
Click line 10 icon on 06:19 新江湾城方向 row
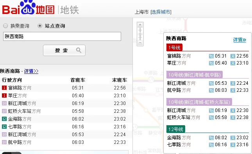[x=4, y=103]
